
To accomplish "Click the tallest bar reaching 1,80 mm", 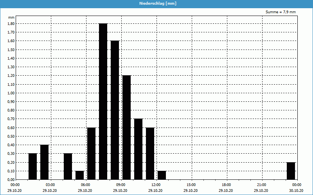I will [x=103, y=101].
